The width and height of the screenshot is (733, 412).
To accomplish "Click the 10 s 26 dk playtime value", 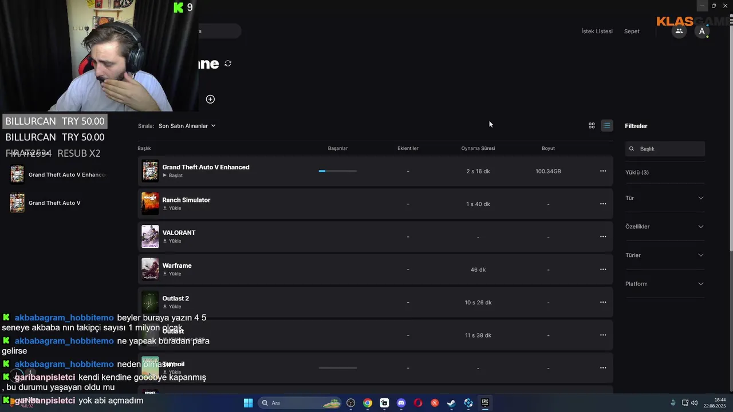I will 478,302.
